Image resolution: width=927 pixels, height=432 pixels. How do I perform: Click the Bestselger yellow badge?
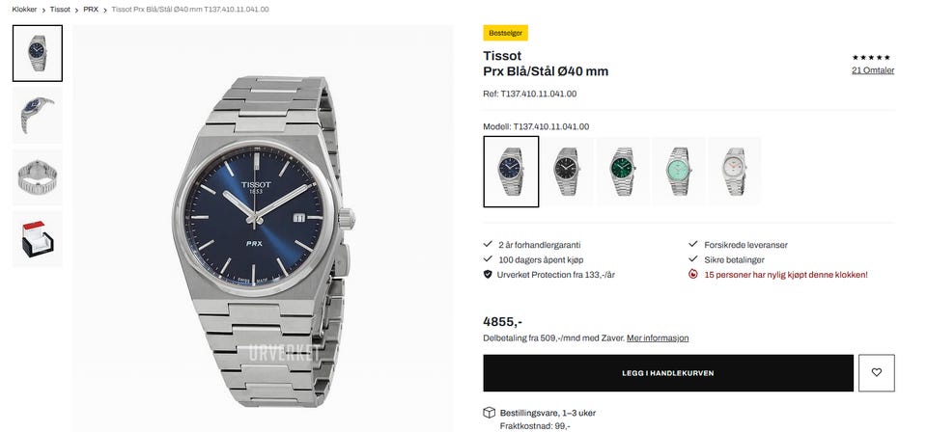pos(505,33)
